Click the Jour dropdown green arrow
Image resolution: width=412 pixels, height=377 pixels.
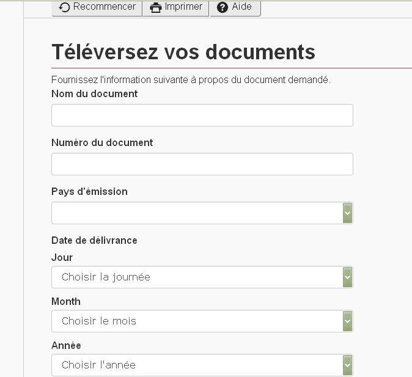pyautogui.click(x=347, y=277)
